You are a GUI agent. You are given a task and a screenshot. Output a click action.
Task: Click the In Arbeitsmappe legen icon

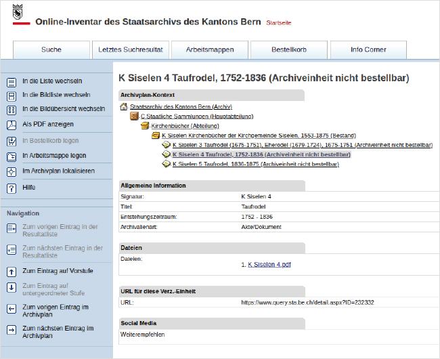(x=12, y=157)
